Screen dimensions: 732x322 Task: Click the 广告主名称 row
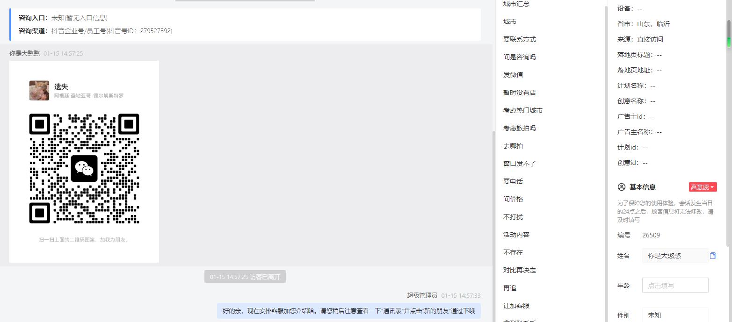tap(639, 132)
